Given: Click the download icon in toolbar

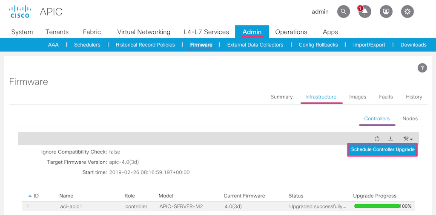Looking at the screenshot, I should pos(391,138).
